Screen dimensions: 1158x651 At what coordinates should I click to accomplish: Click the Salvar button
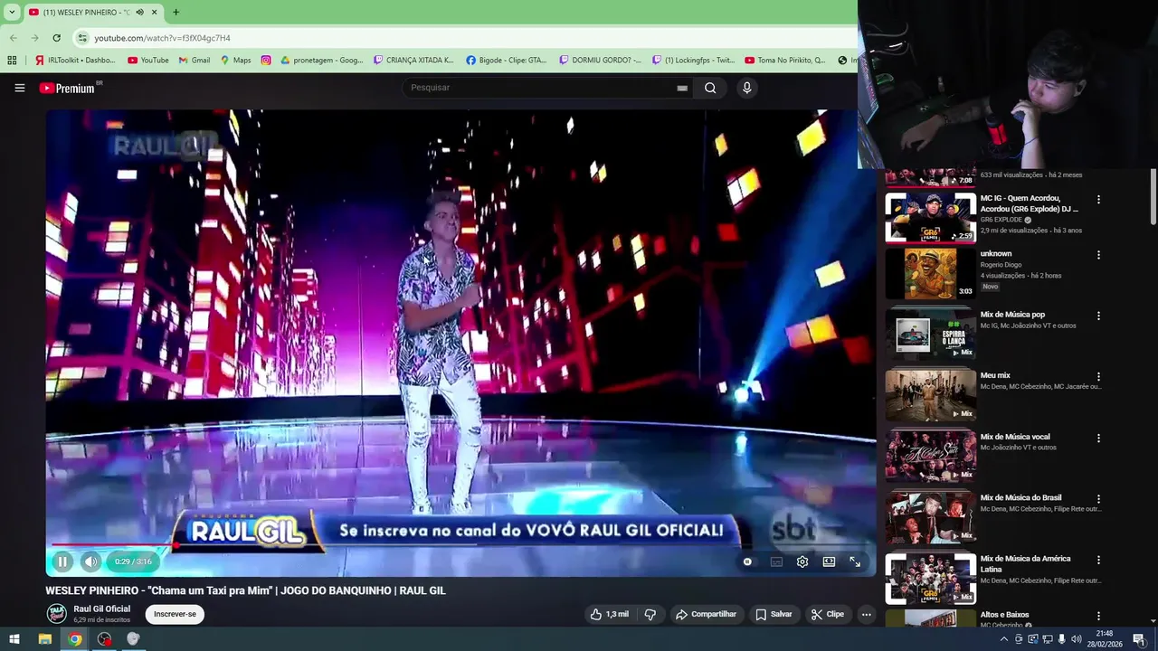(774, 614)
